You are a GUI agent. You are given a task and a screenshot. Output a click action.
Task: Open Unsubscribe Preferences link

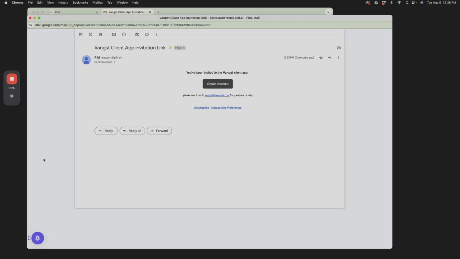coord(226,108)
